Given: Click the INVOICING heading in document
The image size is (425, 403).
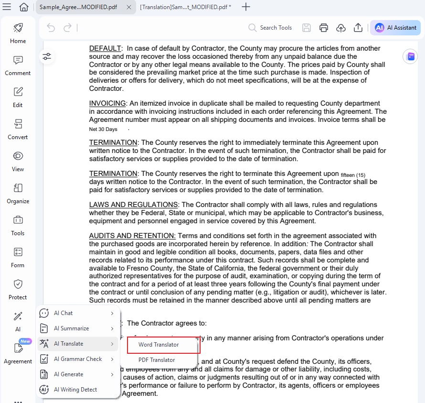Looking at the screenshot, I should coord(107,103).
